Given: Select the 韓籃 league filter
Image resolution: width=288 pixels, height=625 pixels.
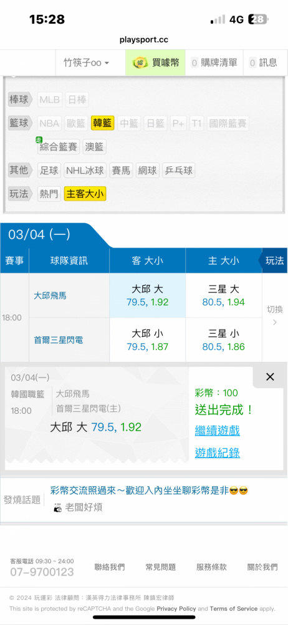Looking at the screenshot, I should (x=103, y=123).
